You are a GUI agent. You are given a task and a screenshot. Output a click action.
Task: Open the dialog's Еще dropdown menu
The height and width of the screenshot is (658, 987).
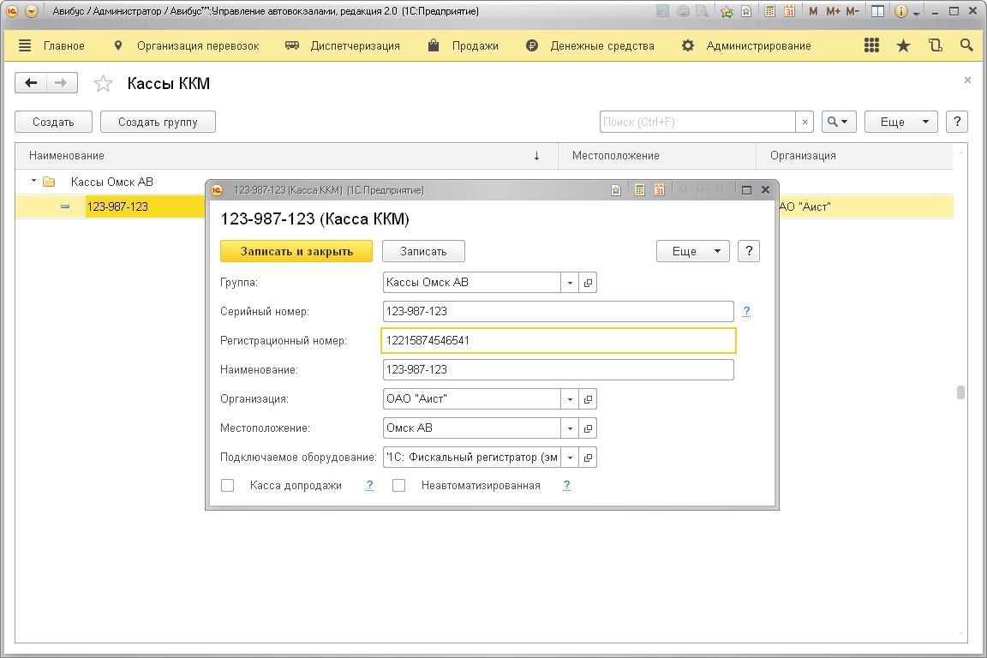[x=692, y=251]
